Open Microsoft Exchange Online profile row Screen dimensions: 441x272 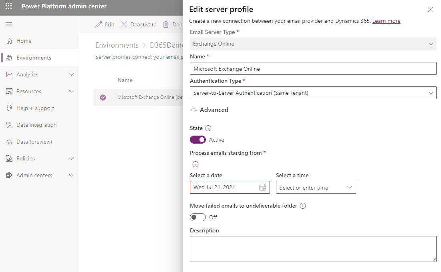coord(138,97)
